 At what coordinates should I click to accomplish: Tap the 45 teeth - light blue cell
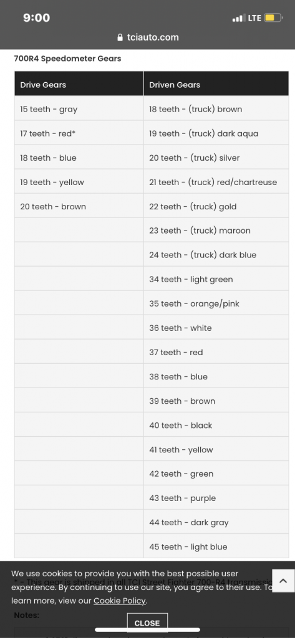(216, 546)
